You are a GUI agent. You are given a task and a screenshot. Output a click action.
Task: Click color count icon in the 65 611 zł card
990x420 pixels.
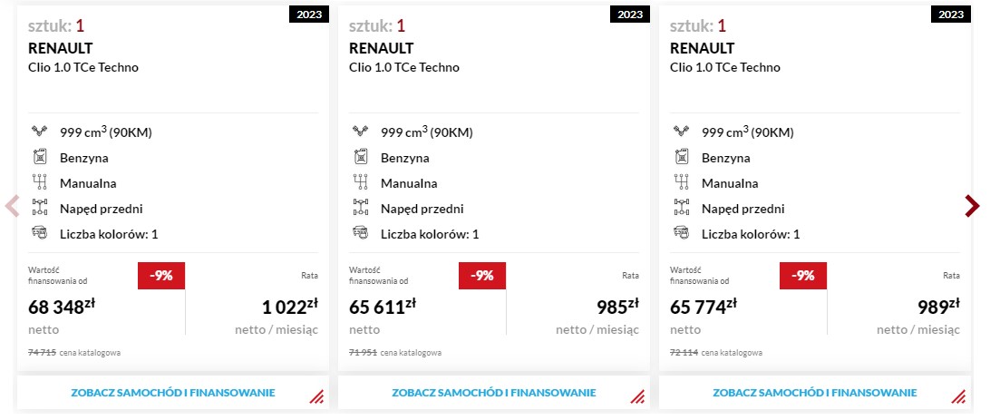coord(360,233)
